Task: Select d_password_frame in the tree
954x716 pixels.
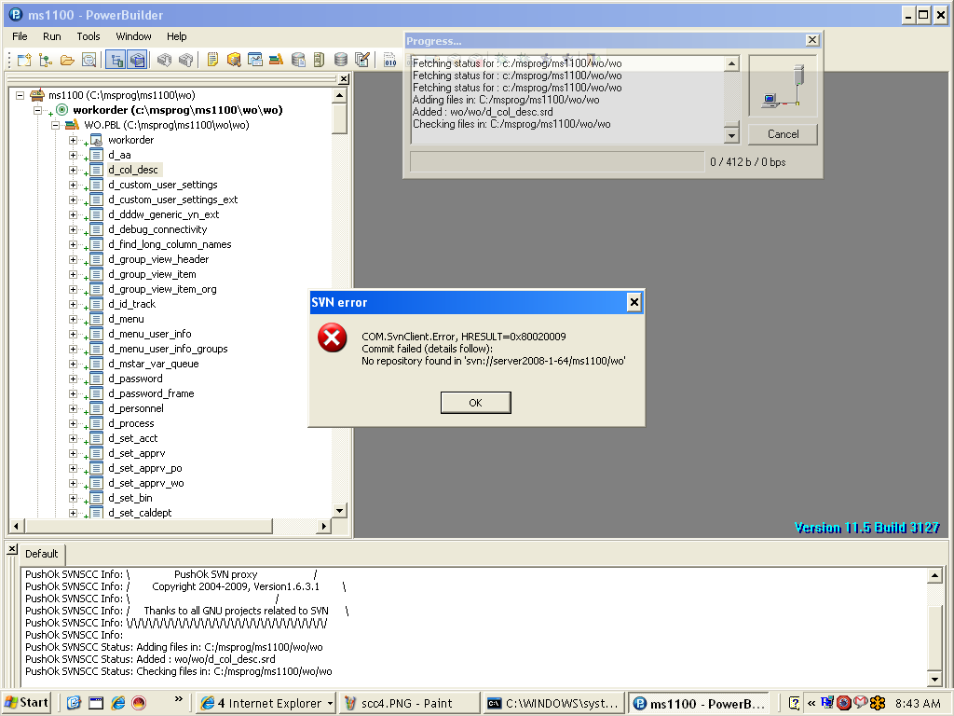Action: tap(151, 393)
